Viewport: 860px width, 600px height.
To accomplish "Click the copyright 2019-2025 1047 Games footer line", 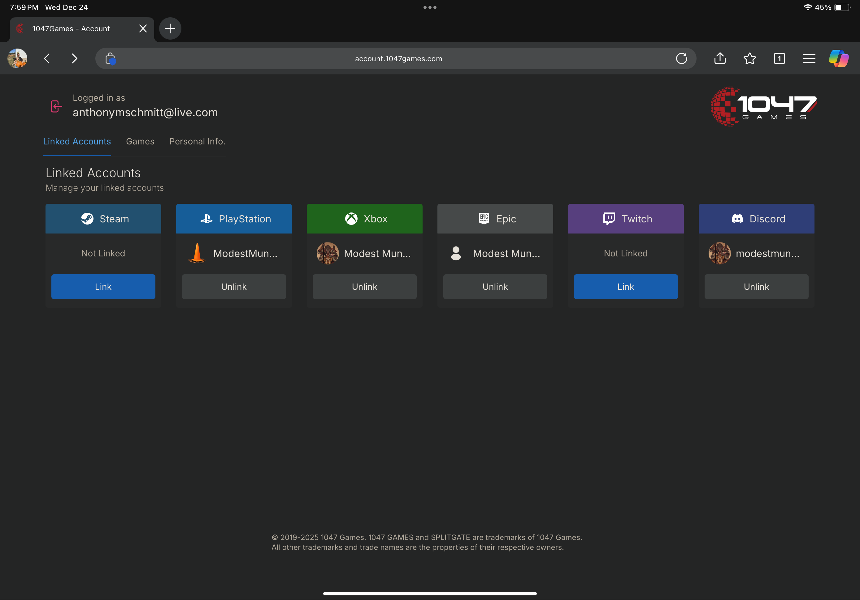I will 427,537.
